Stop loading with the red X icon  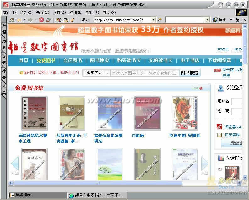pos(41,20)
